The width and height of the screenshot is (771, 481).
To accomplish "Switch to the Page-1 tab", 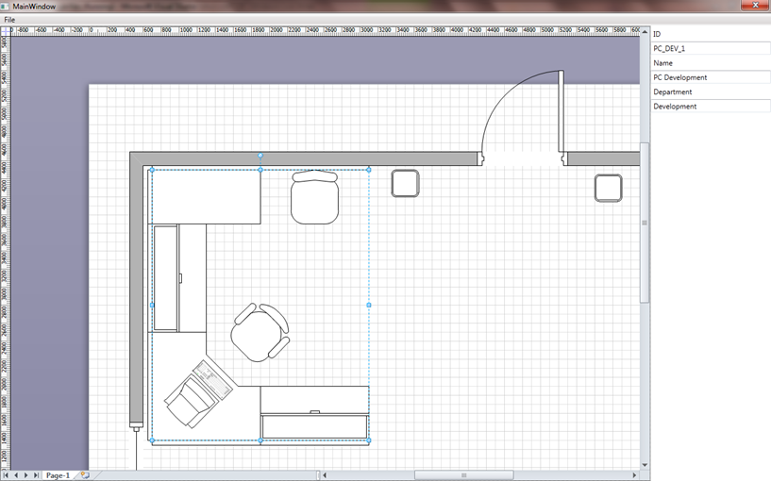I will [58, 475].
